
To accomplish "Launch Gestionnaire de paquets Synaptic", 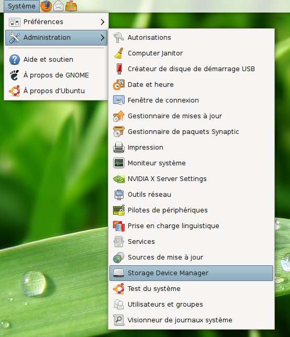I will click(192, 132).
